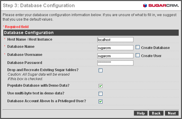Check the Drop and Recreate Existing Sugar tables box
The width and height of the screenshot is (182, 119).
[101, 70]
